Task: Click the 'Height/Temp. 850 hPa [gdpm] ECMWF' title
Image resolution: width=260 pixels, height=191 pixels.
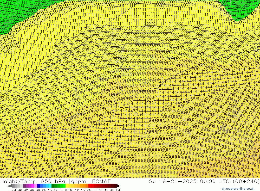Action: (55, 181)
